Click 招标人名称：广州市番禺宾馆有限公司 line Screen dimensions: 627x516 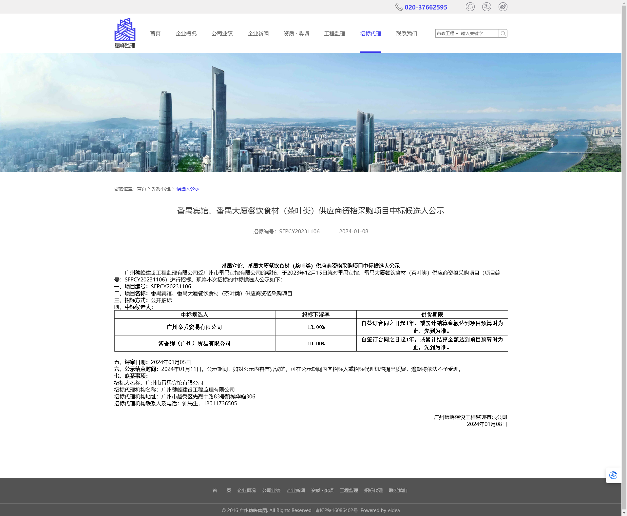[x=159, y=383]
